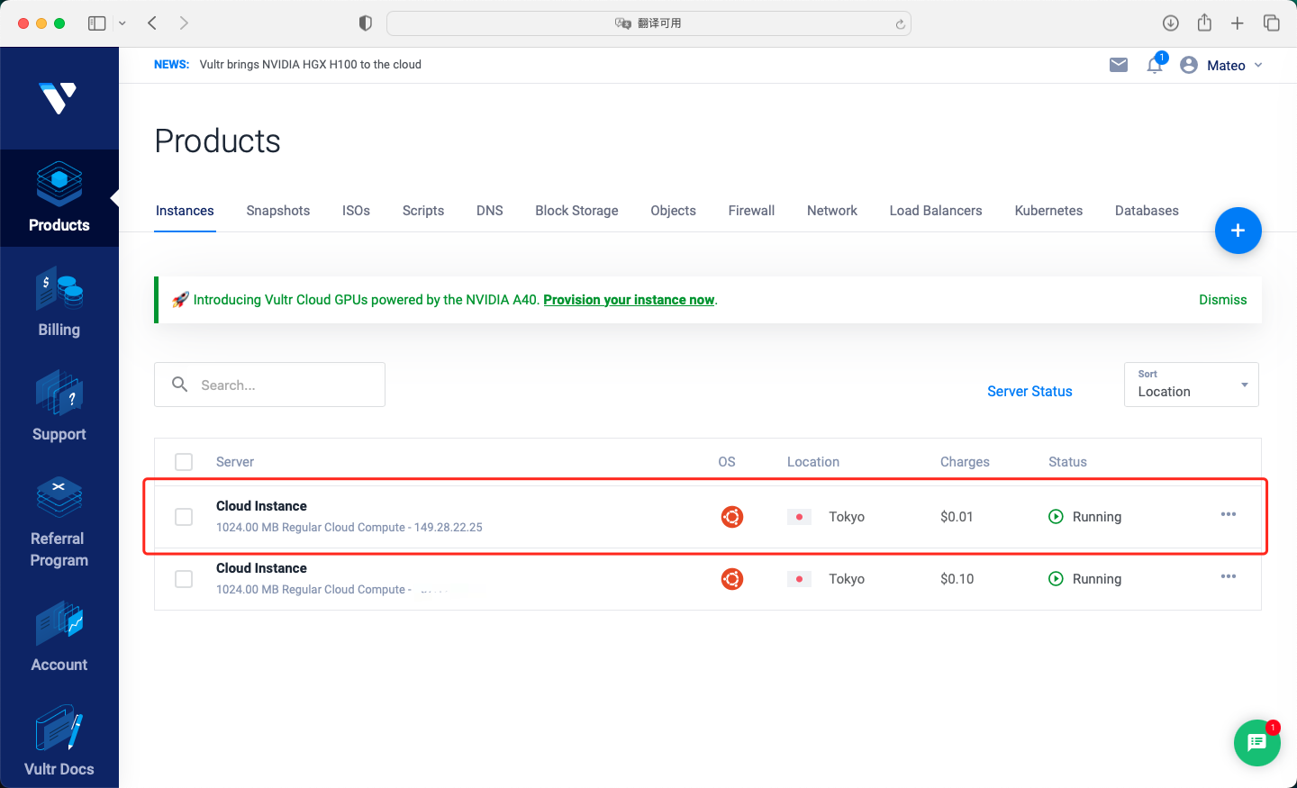Switch to the Objects tab

[674, 211]
